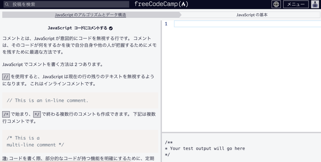Click the magnifier inside the search bar
This screenshot has height=162, width=321.
pos(7,4)
